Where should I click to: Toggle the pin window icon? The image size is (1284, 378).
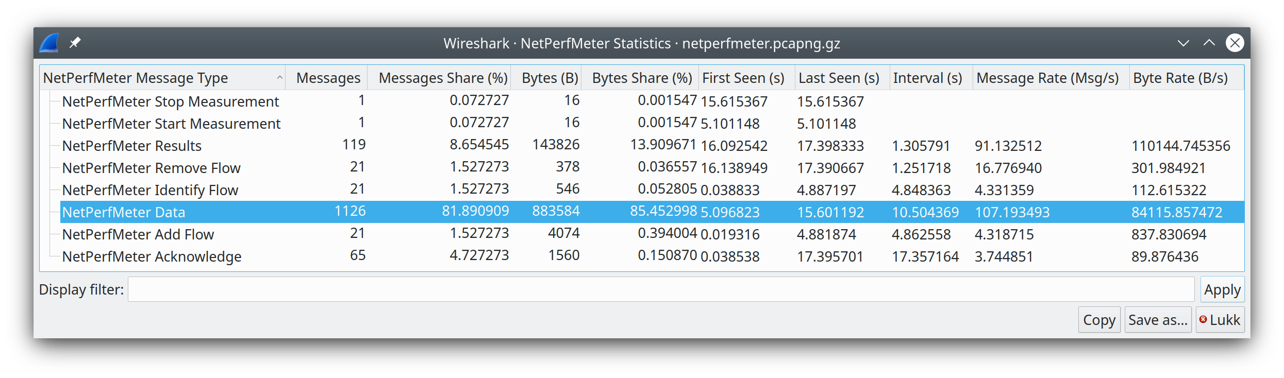point(75,42)
